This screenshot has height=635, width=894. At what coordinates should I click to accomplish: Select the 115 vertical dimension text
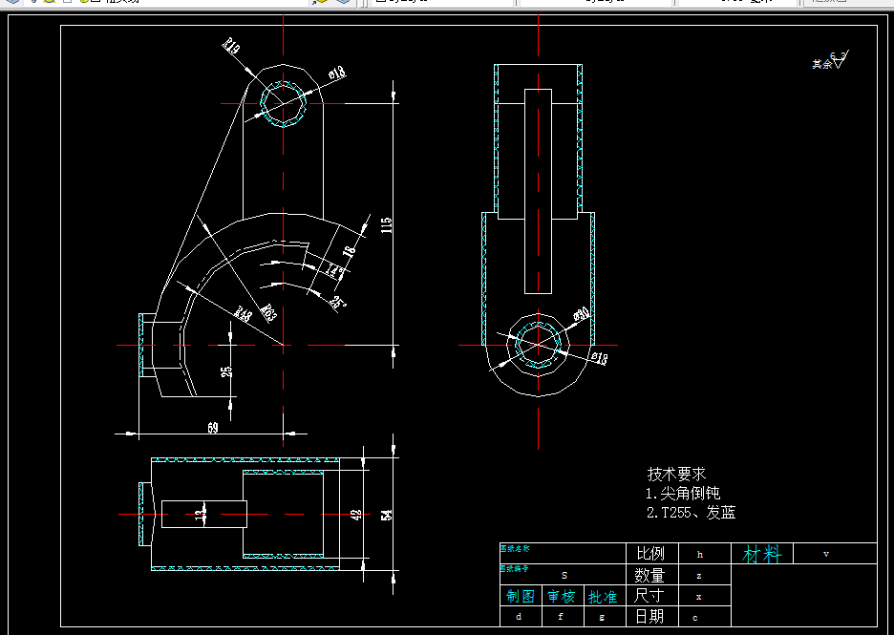point(387,224)
